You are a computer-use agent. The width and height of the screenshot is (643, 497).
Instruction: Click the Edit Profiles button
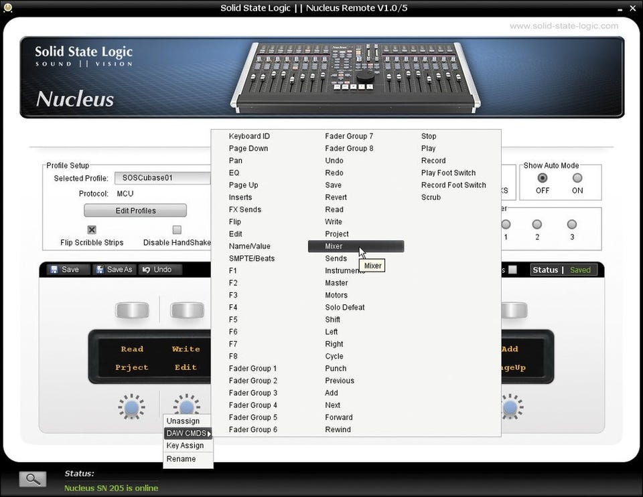click(x=135, y=211)
